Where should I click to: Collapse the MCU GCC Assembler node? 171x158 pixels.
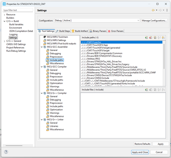pyautogui.click(x=42, y=47)
